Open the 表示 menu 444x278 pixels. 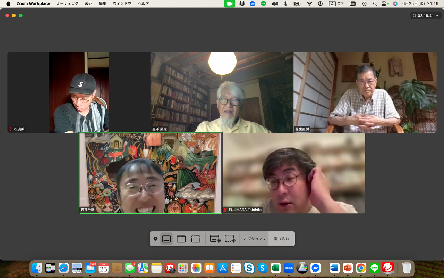pyautogui.click(x=89, y=3)
